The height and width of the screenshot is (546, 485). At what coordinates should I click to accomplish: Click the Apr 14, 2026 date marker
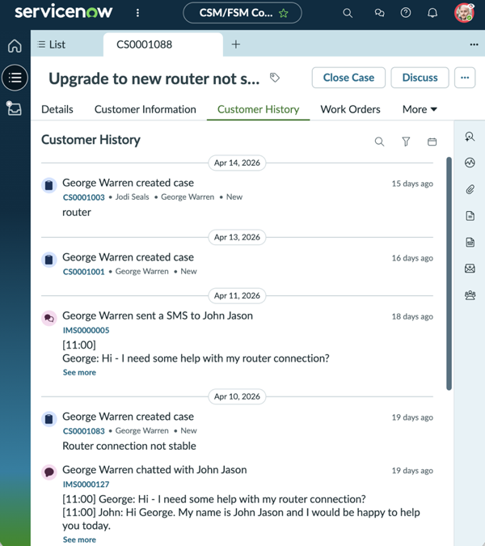click(237, 163)
